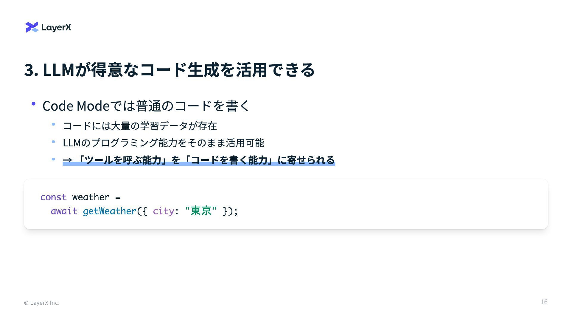Select the slide title about LLM code generation
The image size is (572, 322).
click(x=169, y=70)
